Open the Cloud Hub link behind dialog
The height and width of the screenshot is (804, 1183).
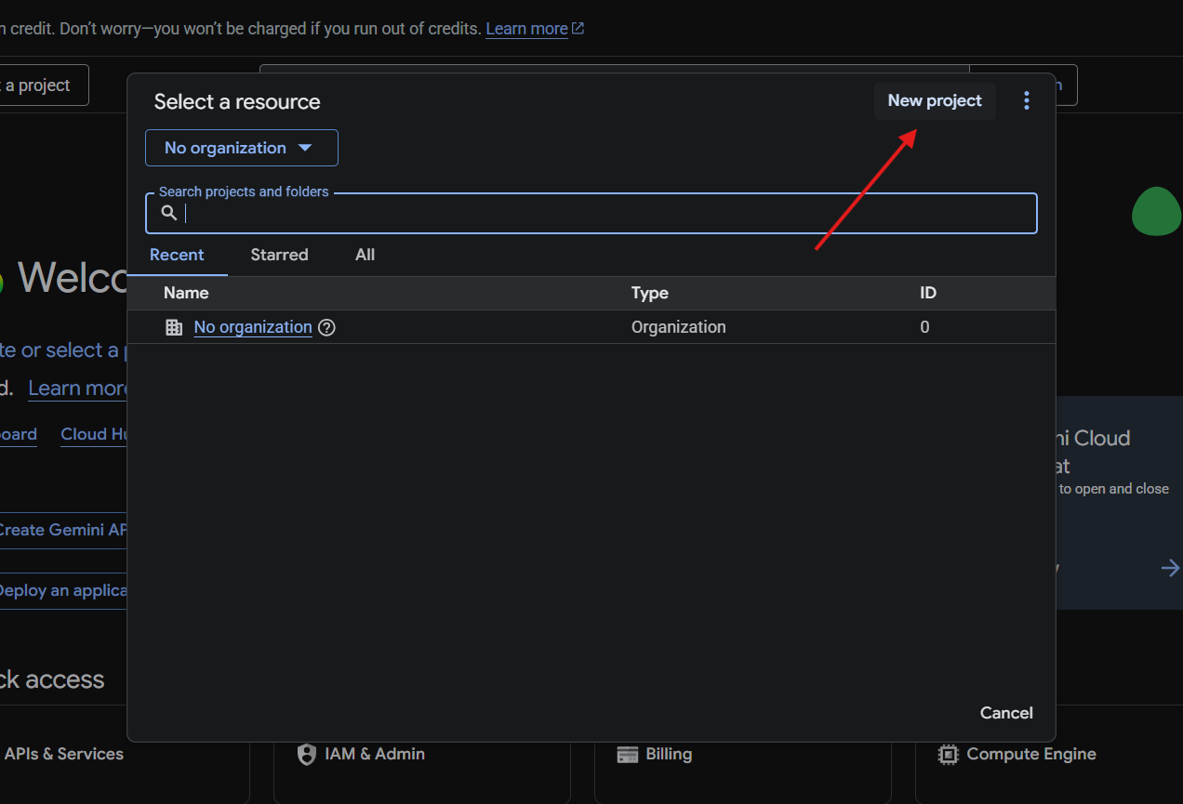pyautogui.click(x=93, y=434)
